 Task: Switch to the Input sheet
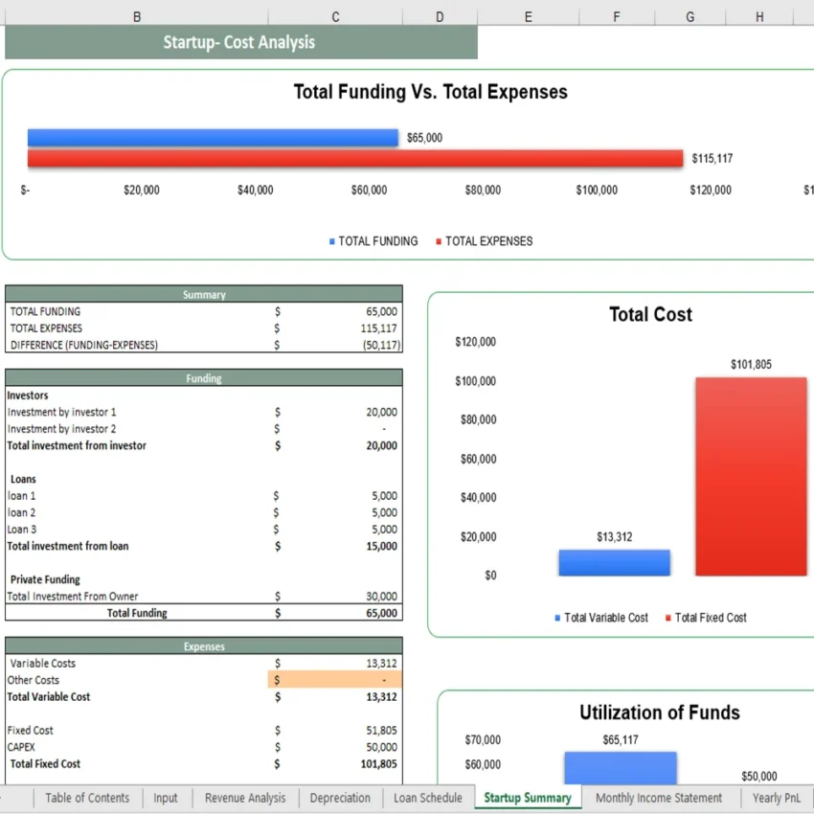point(166,797)
